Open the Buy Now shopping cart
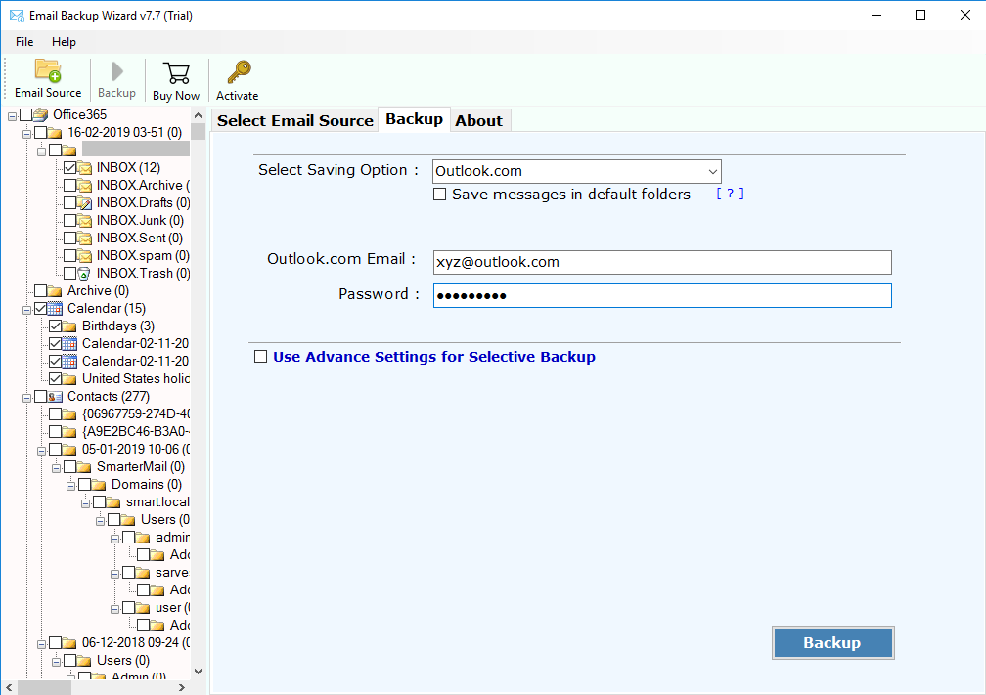The image size is (986, 695). tap(176, 73)
